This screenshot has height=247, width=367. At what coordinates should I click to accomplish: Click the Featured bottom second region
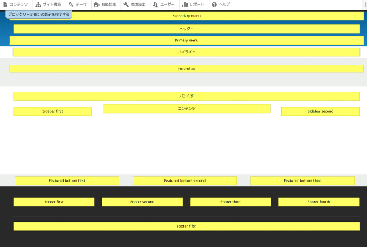click(185, 181)
